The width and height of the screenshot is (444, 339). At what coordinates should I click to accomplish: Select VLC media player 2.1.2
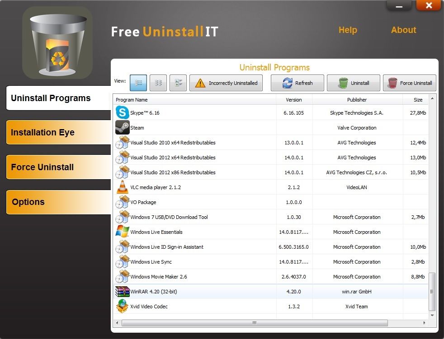(x=156, y=187)
